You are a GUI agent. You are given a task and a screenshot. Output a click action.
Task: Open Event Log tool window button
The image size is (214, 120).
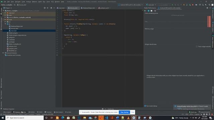click(x=193, y=112)
